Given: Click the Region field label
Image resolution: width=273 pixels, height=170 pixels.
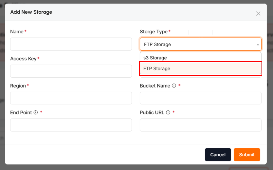Looking at the screenshot, I should pyautogui.click(x=18, y=86).
